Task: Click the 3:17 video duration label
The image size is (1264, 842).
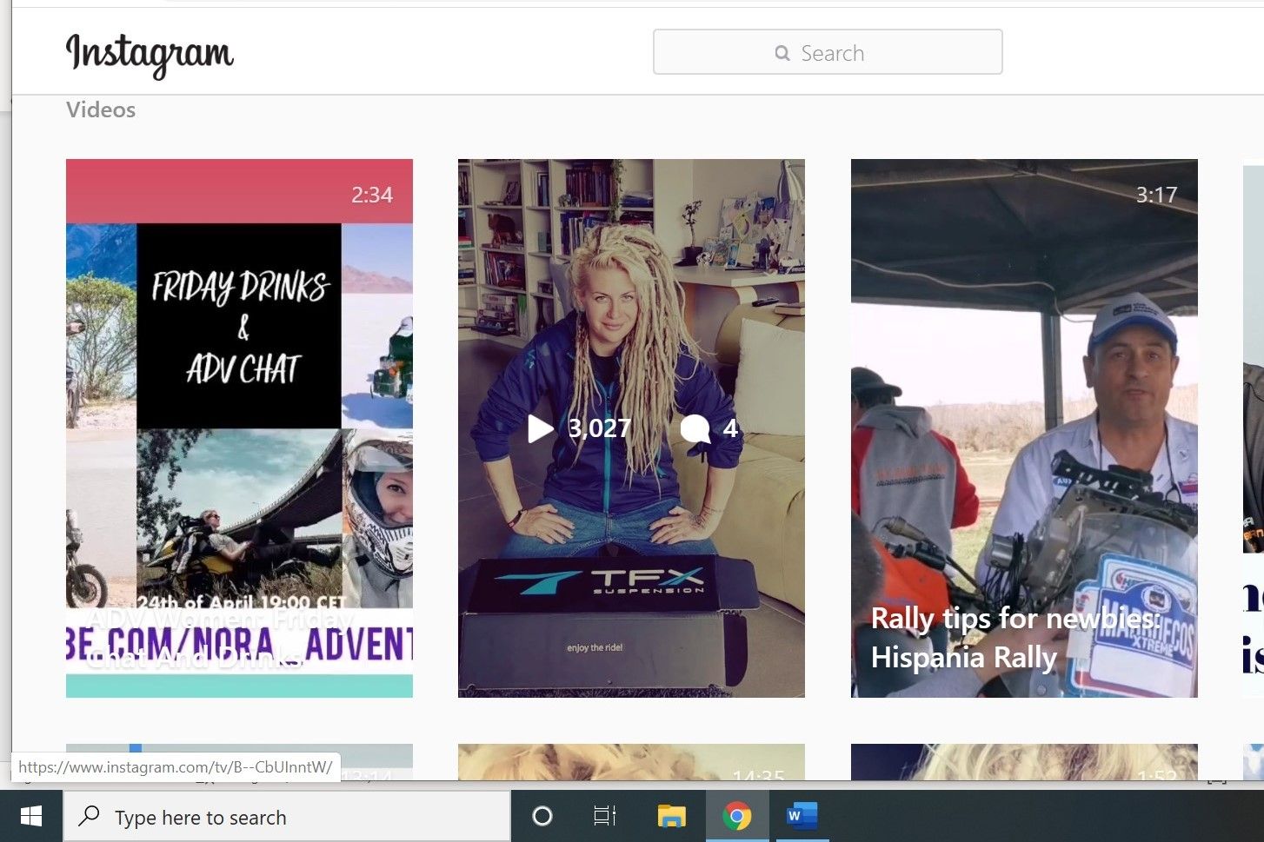Action: [x=1156, y=195]
